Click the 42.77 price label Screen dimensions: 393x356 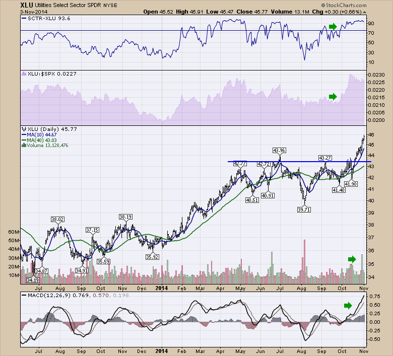click(240, 164)
